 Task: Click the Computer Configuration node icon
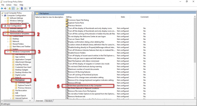(5, 15)
